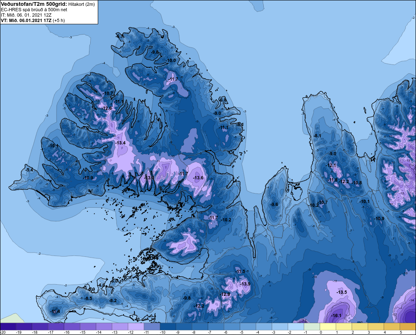Click the -9.6 temperature label

click(x=274, y=204)
